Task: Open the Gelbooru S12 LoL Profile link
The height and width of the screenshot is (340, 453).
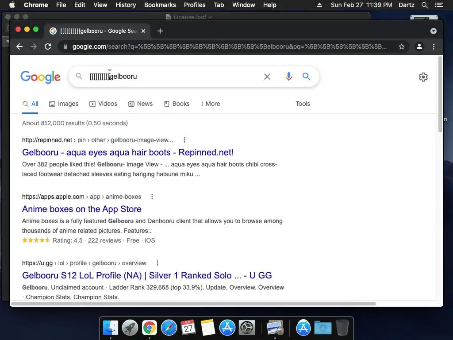Action: click(147, 275)
